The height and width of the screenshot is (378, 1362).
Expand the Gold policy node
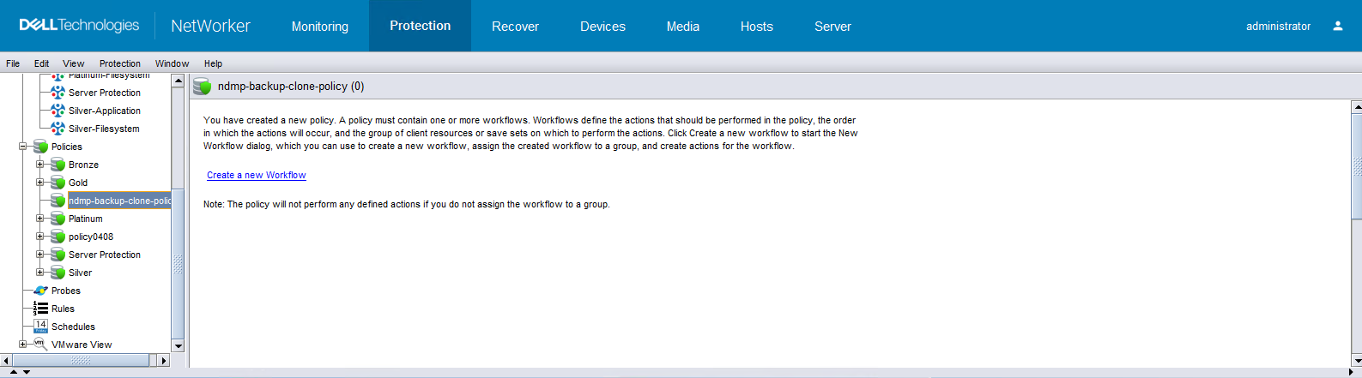click(39, 183)
